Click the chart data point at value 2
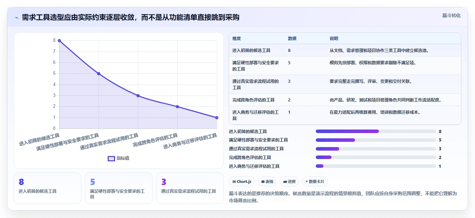 [x=177, y=107]
